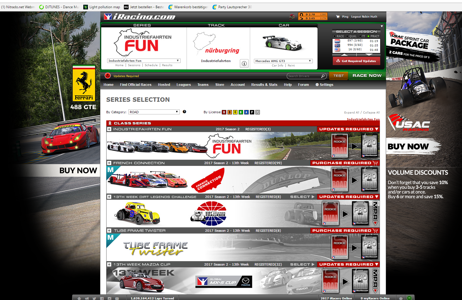The image size is (462, 300).
Task: Click the Australia flag session row
Action: [356, 45]
